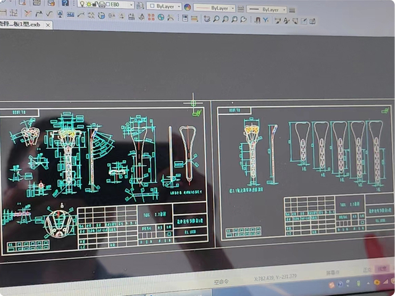This screenshot has width=395, height=296.
Task: Click the blue Y filter icon
Action: click(x=265, y=20)
